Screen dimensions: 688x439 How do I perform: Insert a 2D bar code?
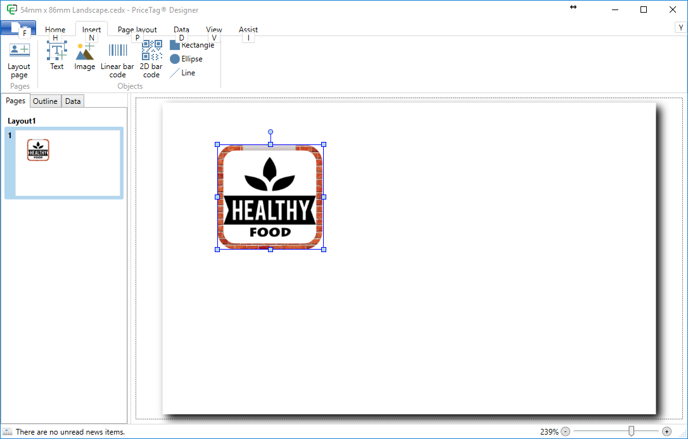(151, 60)
